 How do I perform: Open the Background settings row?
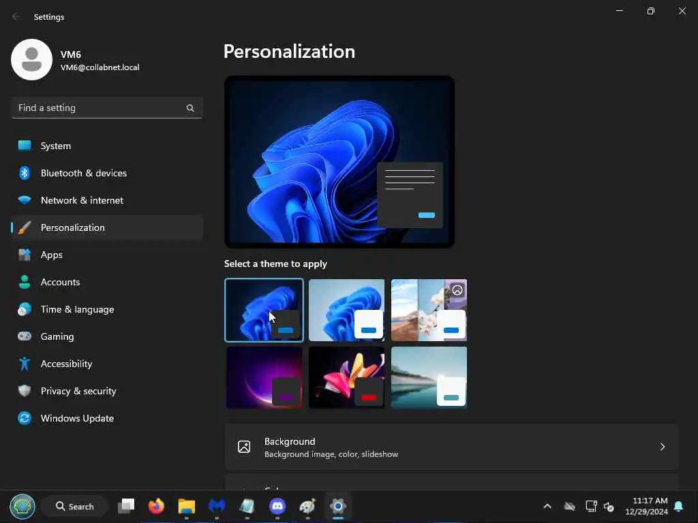(451, 447)
